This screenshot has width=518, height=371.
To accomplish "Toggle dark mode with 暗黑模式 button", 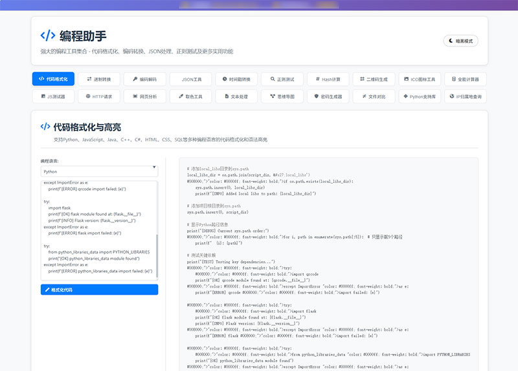I will [x=460, y=41].
